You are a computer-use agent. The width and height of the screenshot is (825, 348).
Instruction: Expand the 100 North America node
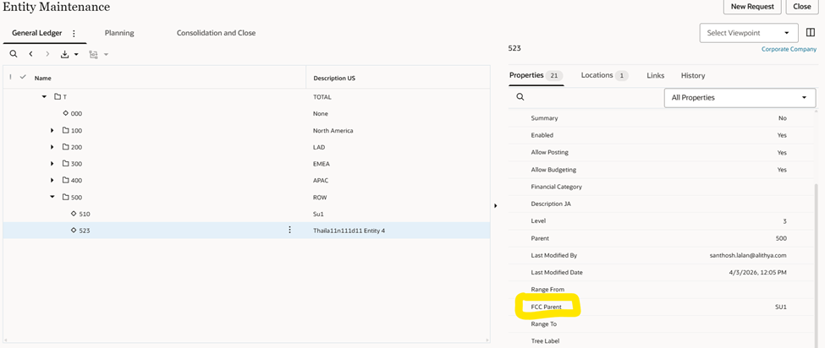tap(52, 131)
